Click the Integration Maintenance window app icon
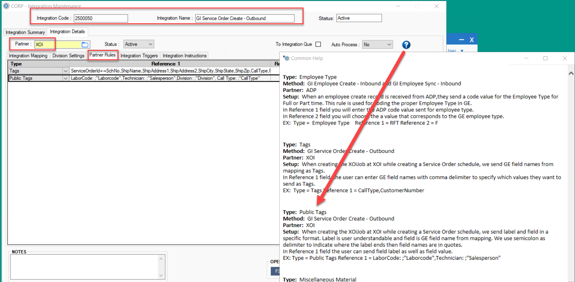575x282 pixels. (6, 6)
